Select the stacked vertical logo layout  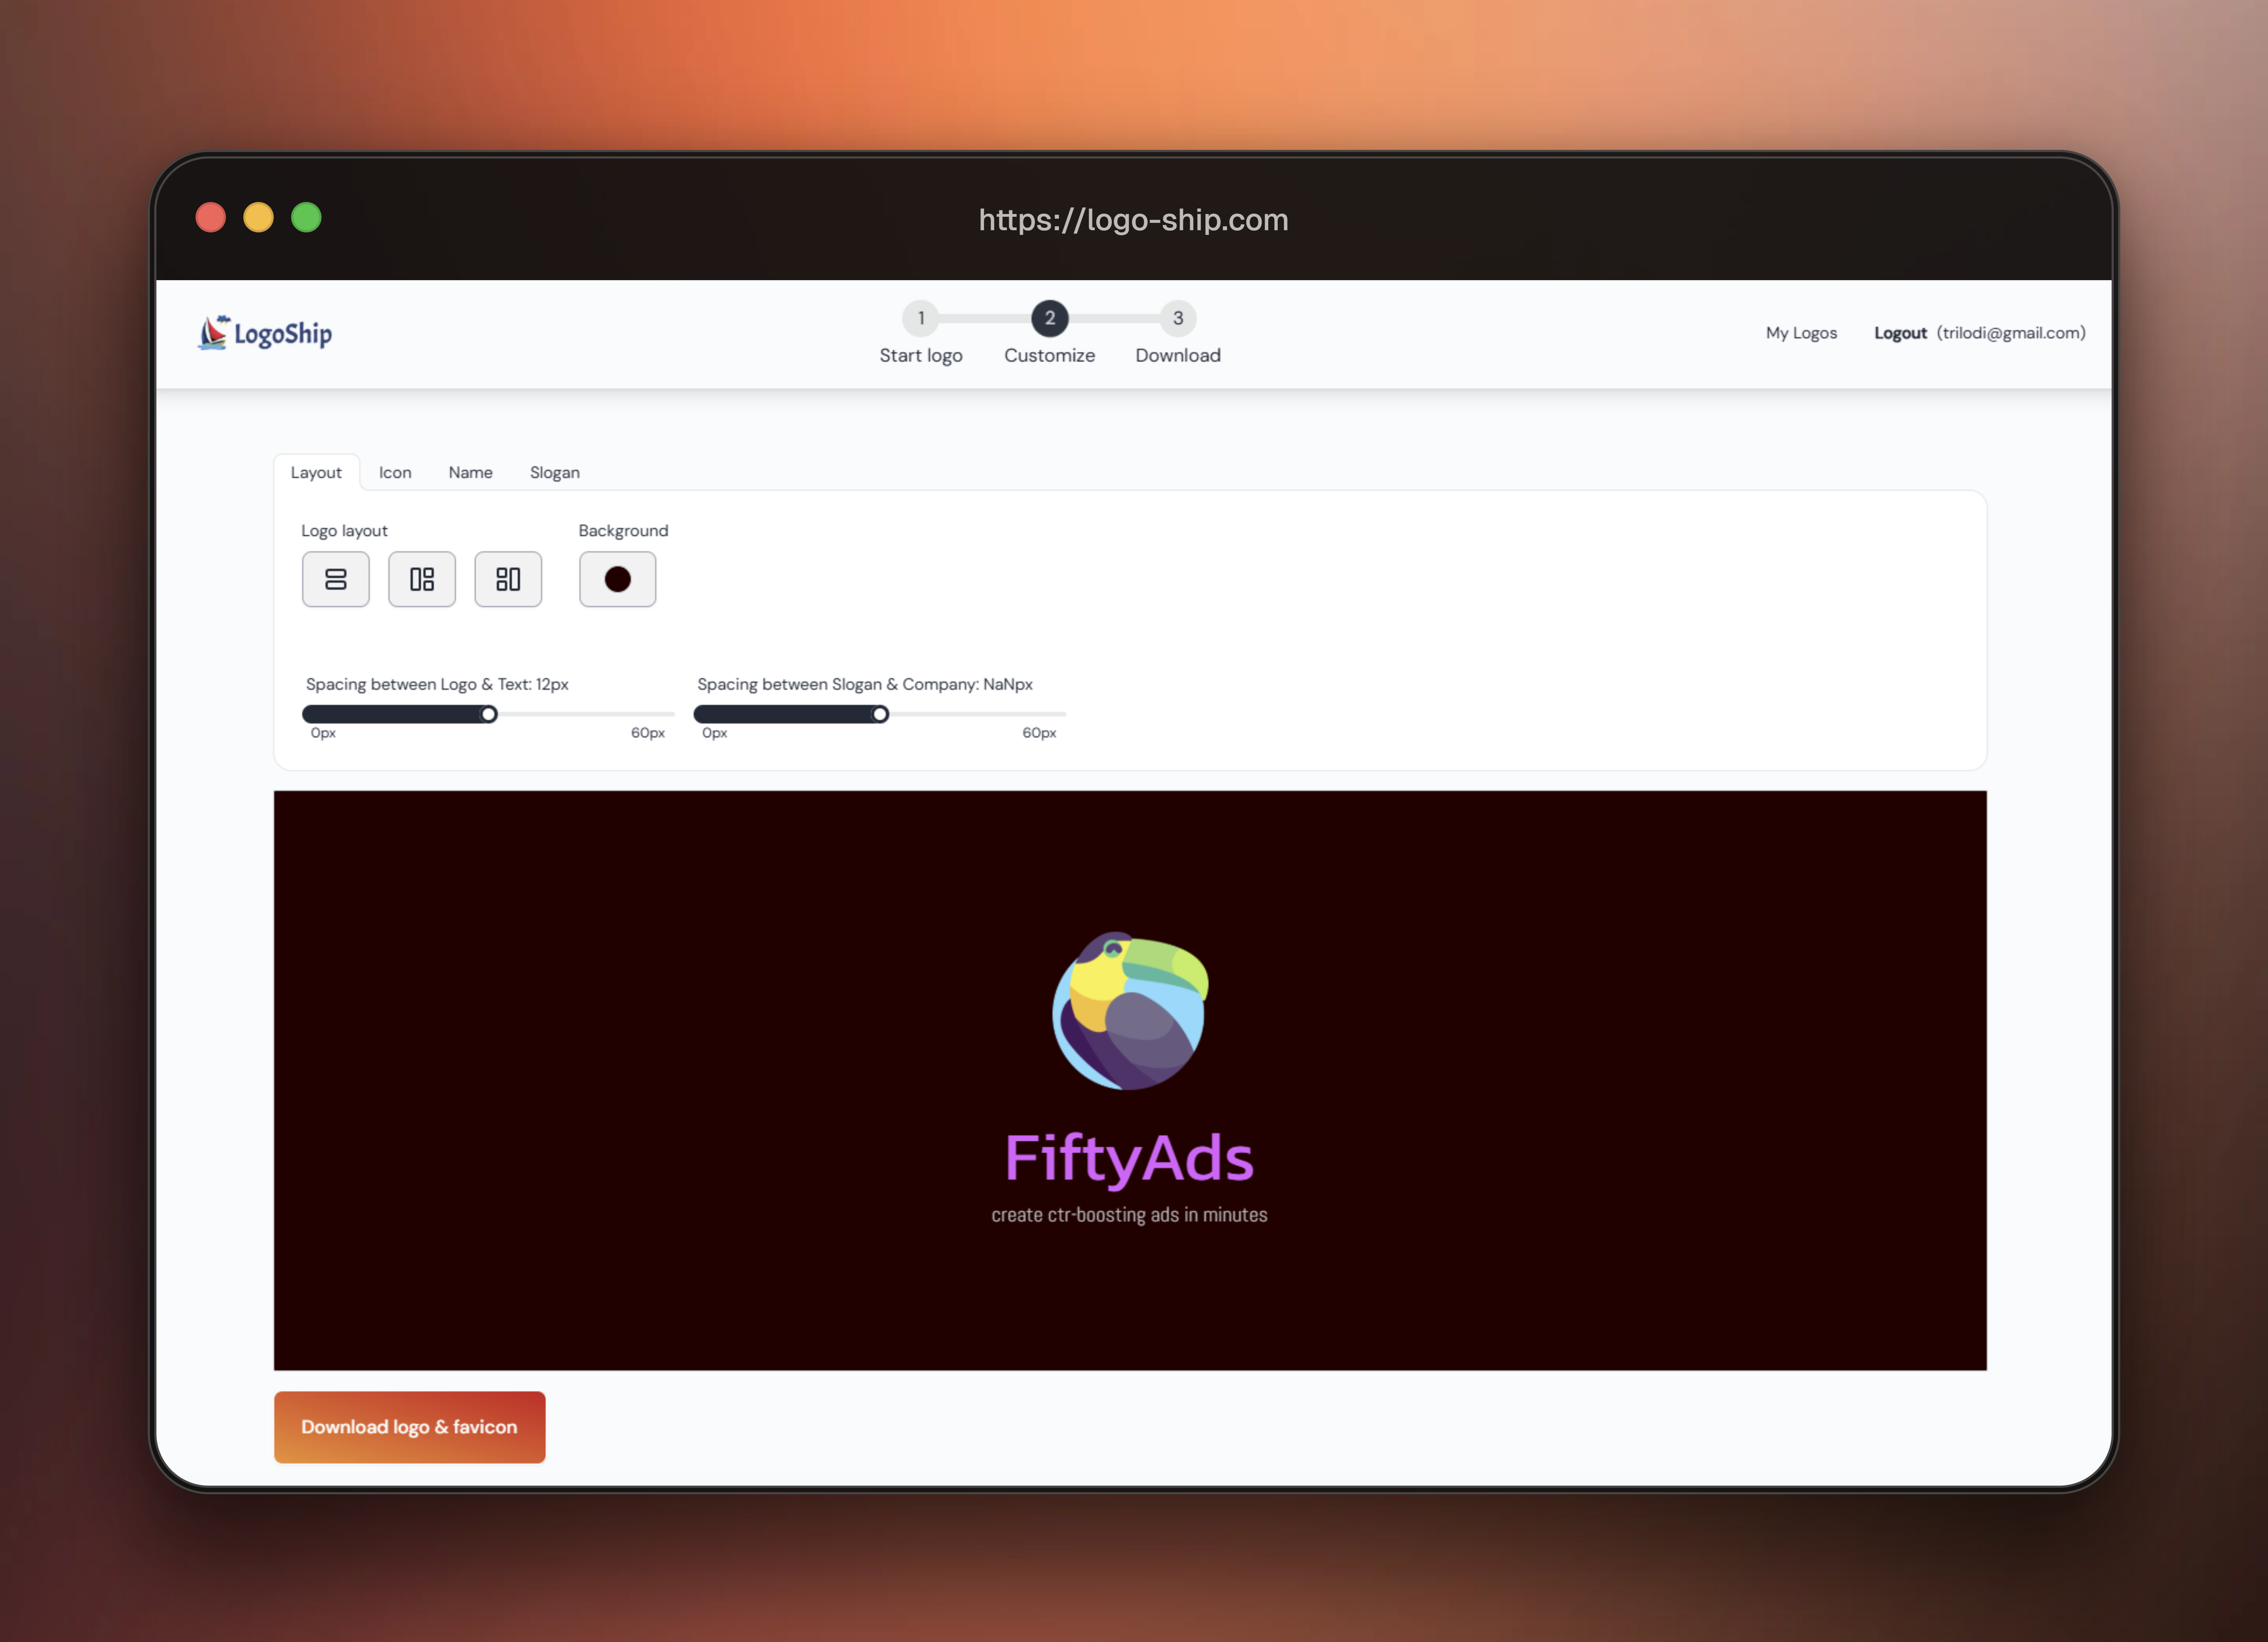coord(336,579)
